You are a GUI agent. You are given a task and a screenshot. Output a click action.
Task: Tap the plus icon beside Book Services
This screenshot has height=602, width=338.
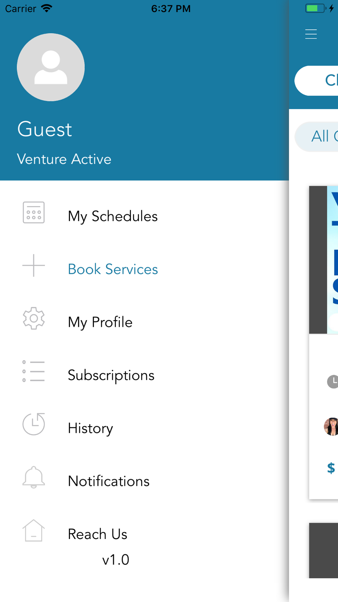pos(33,265)
